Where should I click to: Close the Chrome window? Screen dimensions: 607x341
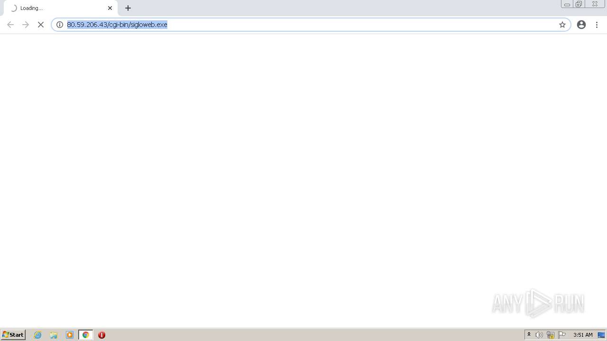coord(595,4)
